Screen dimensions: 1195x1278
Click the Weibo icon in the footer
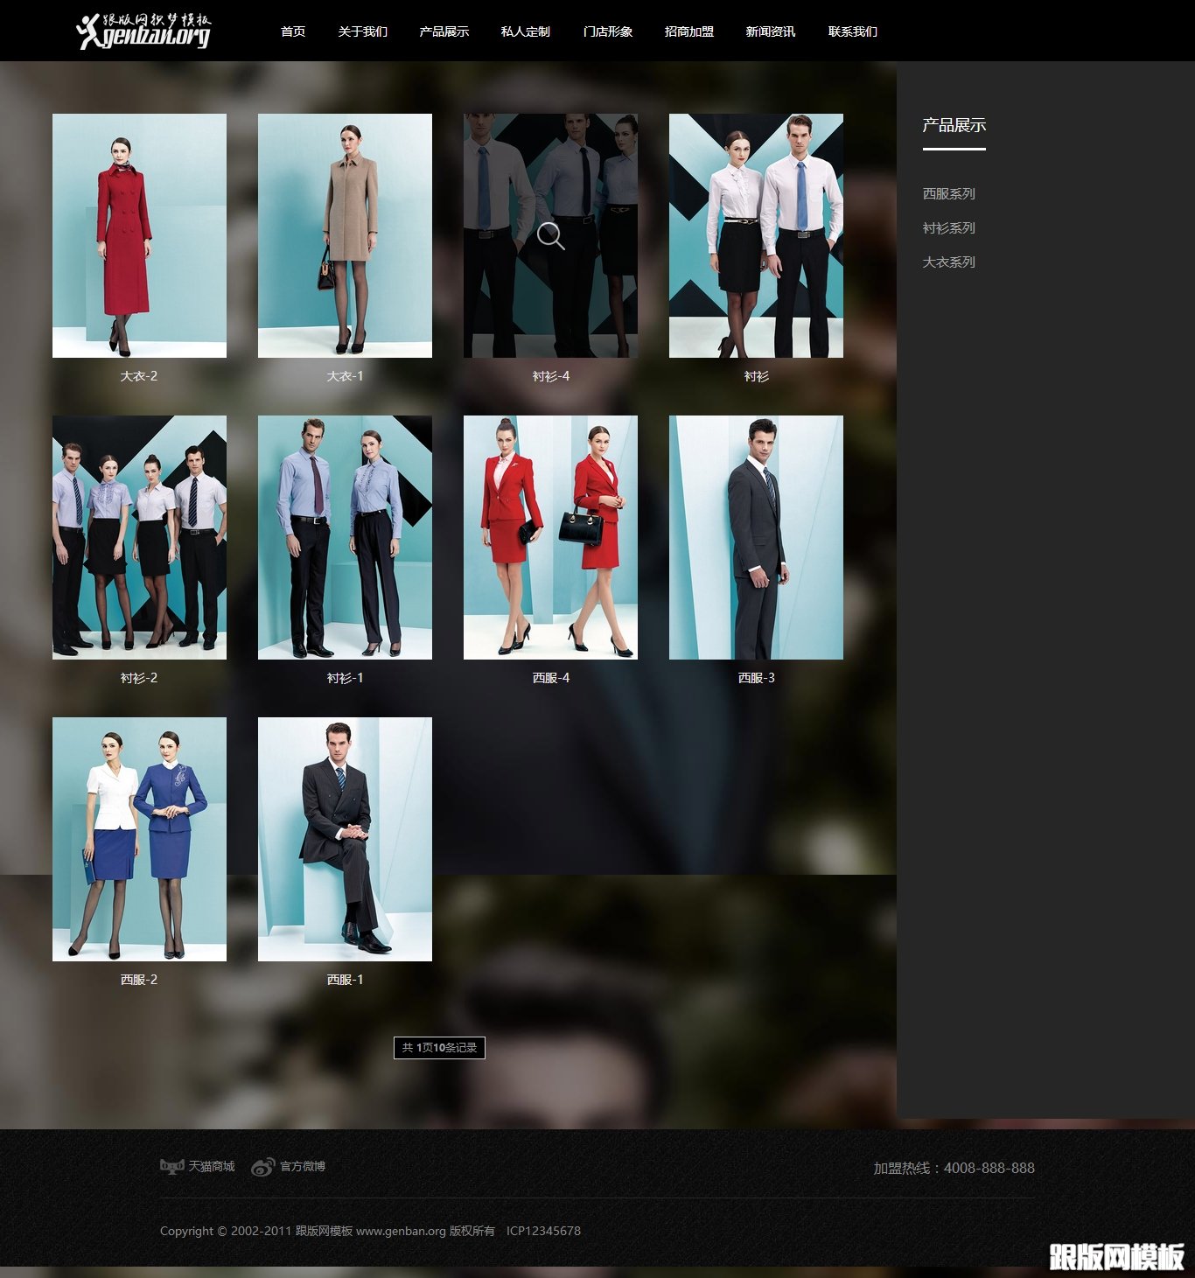click(x=262, y=1167)
